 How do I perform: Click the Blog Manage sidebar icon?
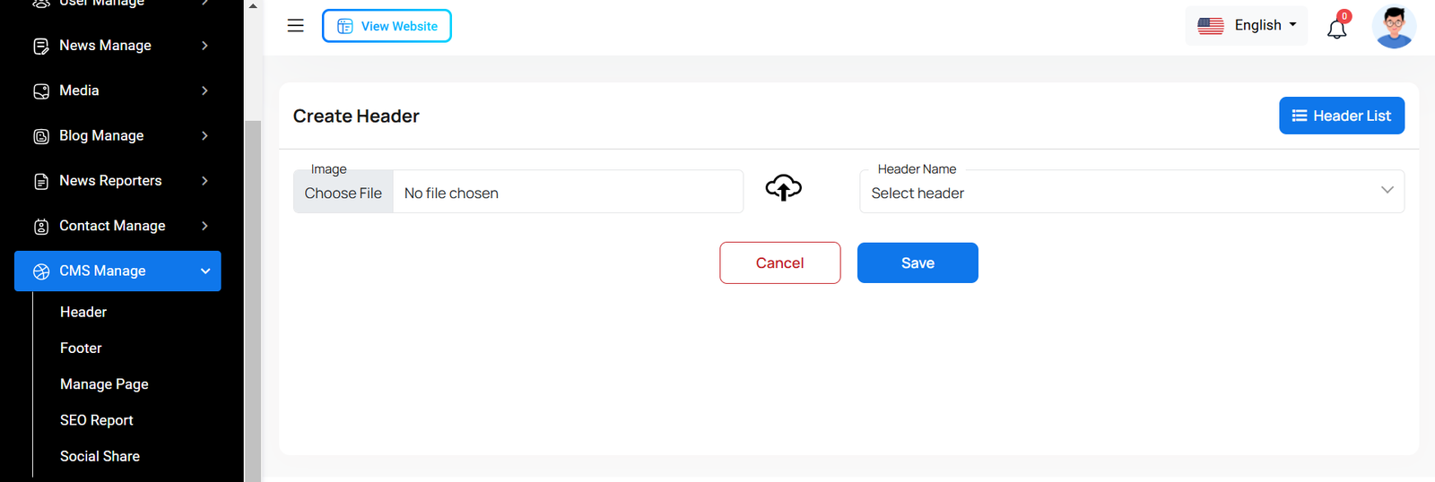point(41,136)
